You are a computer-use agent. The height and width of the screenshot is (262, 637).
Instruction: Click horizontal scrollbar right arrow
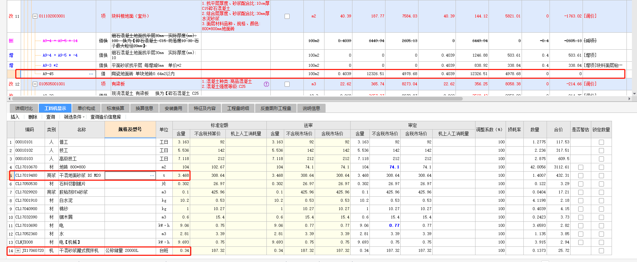click(x=629, y=99)
